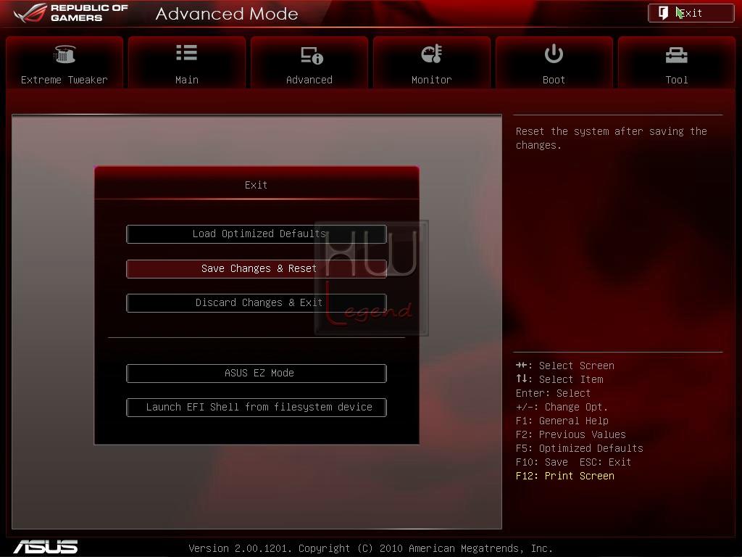This screenshot has height=557, width=742.
Task: Click the 'Select Screen' hint line
Action: [x=565, y=366]
